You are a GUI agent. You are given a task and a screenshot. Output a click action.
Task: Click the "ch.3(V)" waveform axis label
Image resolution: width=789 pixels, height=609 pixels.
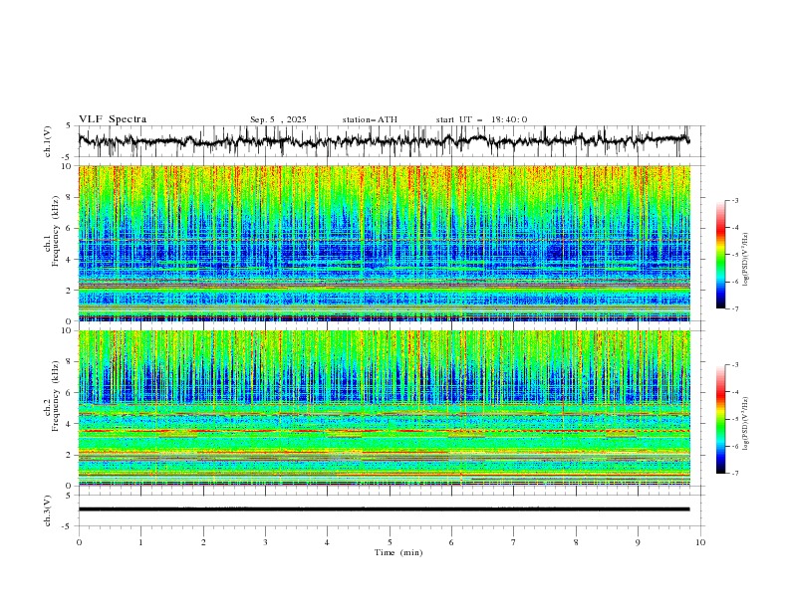tap(48, 510)
